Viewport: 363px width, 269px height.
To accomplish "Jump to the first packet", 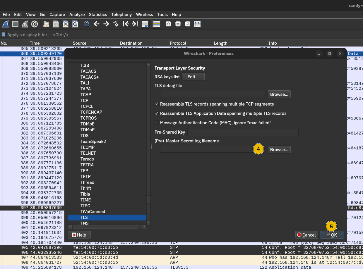I will (126, 24).
